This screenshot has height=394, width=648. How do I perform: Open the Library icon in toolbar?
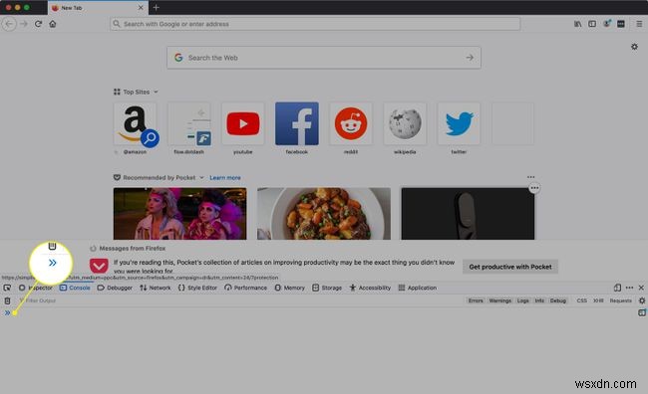pyautogui.click(x=577, y=24)
